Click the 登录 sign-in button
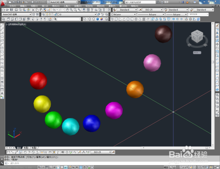 (x=165, y=2)
